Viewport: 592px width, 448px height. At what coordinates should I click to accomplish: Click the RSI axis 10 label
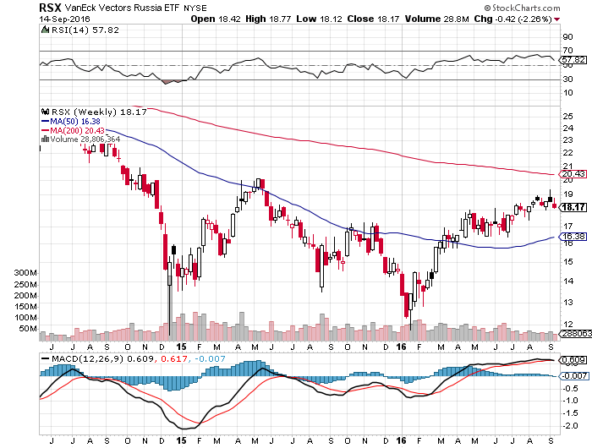(x=567, y=93)
